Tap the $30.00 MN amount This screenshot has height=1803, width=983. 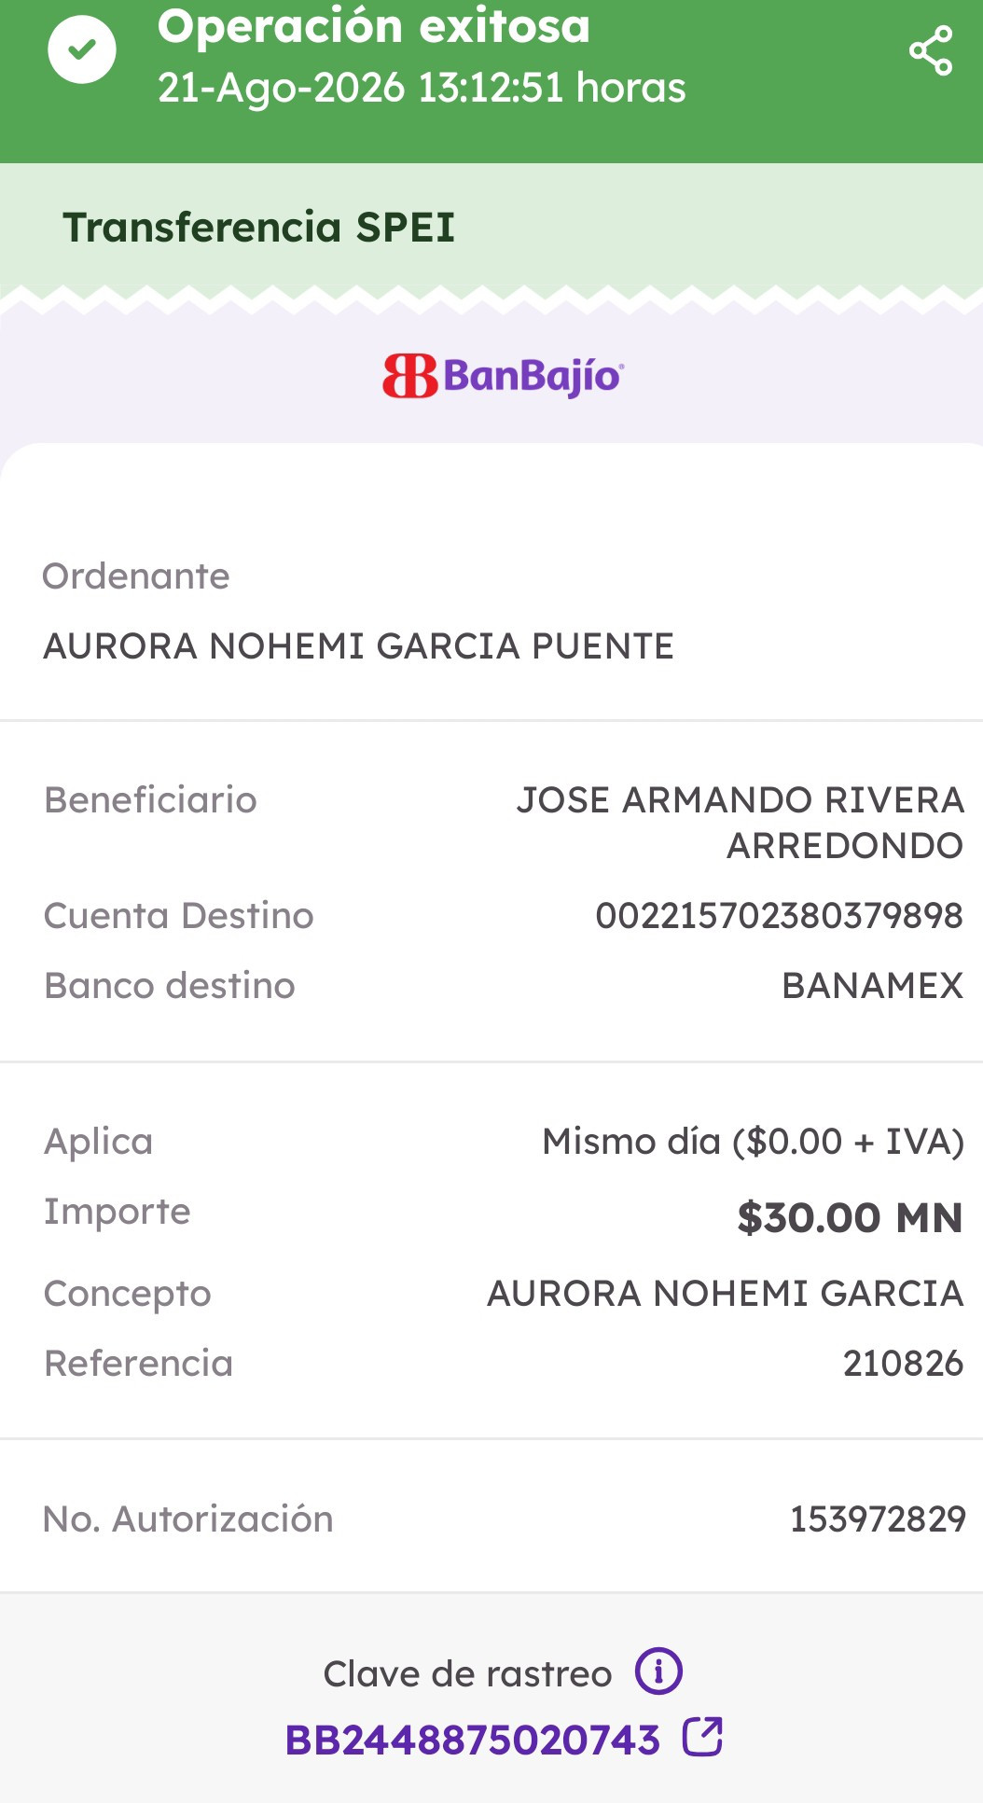[x=850, y=1218]
